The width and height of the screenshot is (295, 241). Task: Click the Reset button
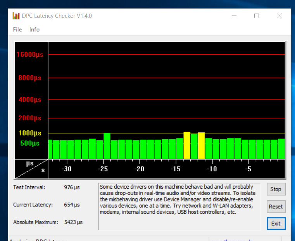coord(276,206)
